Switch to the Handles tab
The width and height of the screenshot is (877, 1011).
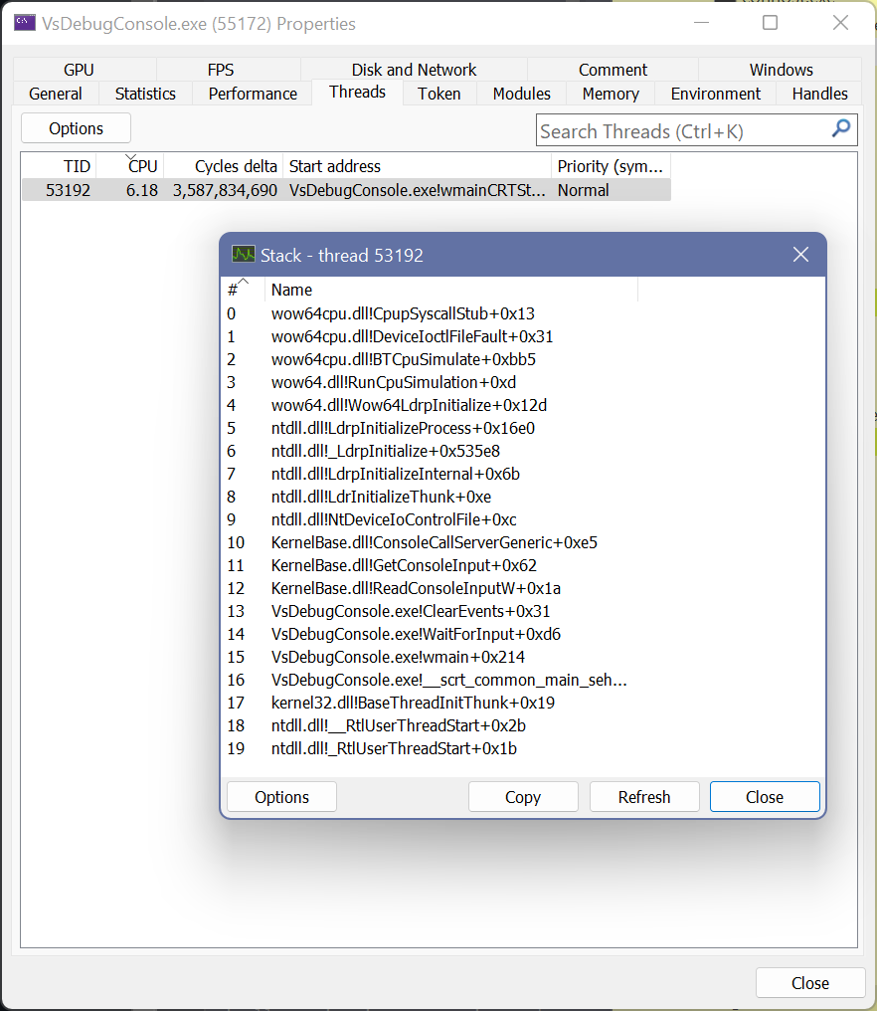[819, 94]
